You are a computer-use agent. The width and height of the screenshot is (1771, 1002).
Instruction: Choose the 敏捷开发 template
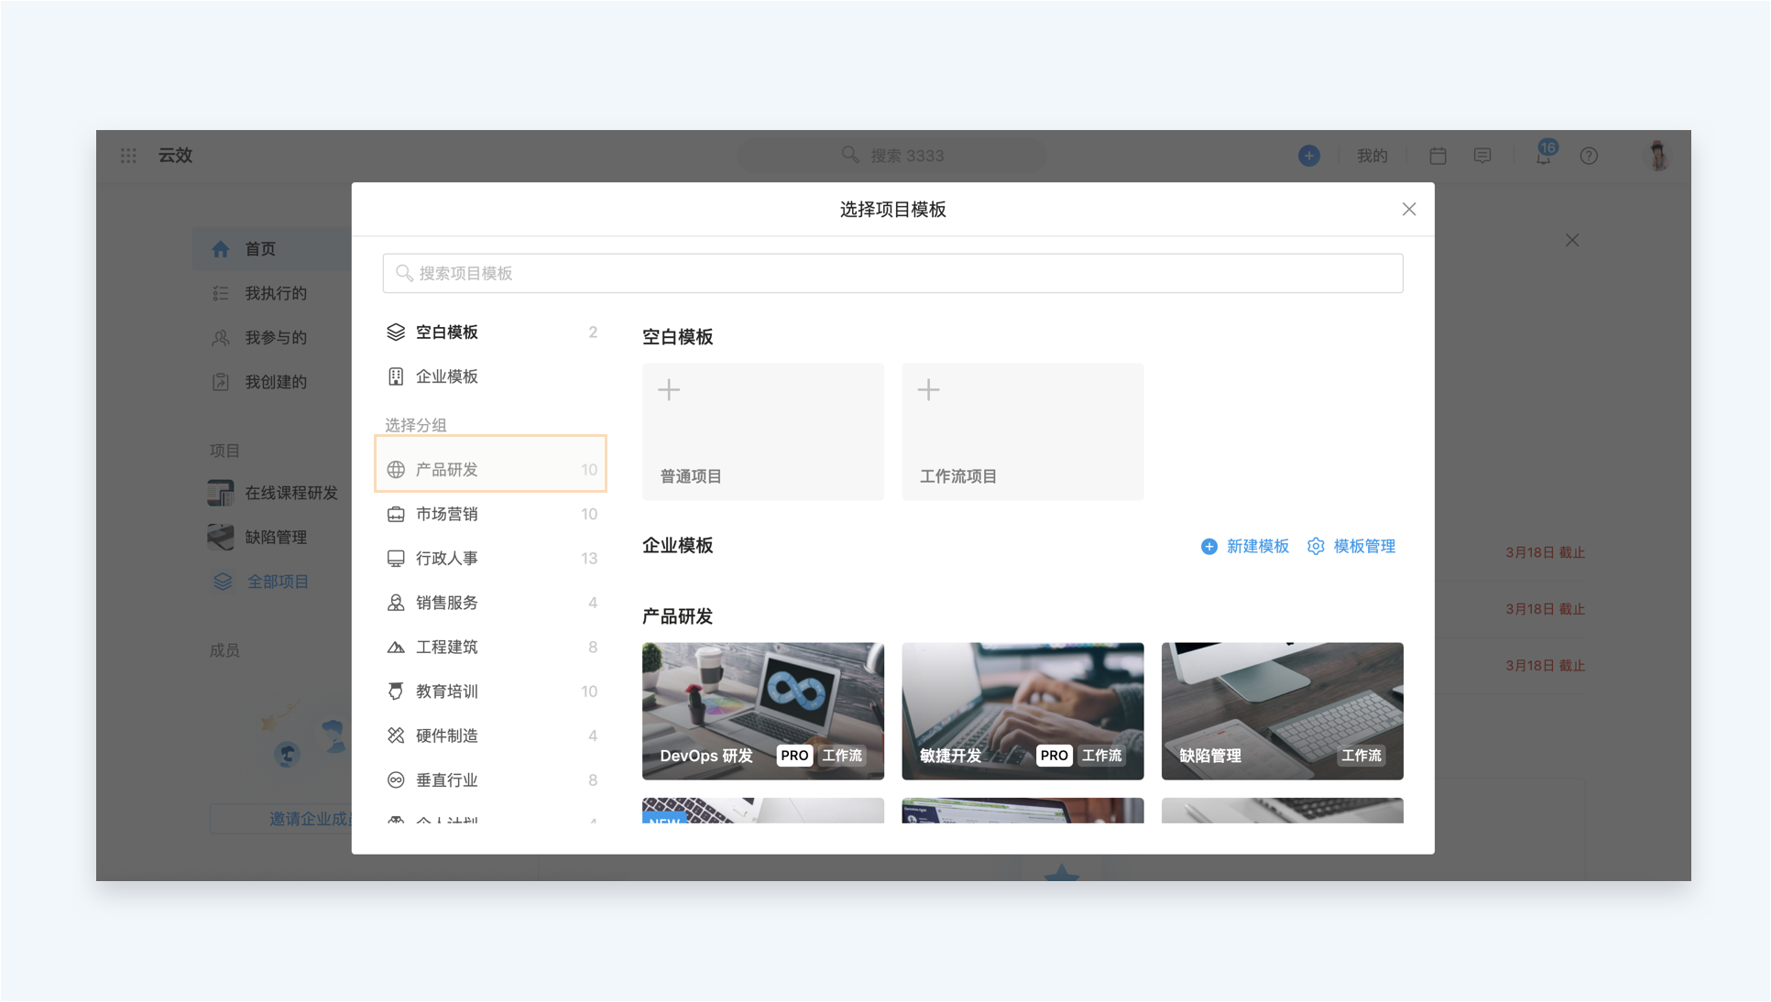pos(1022,711)
